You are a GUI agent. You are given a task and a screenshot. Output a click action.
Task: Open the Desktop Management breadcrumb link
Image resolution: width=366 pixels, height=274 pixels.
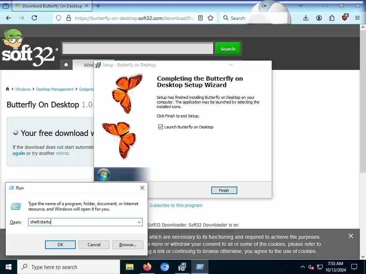tap(55, 89)
